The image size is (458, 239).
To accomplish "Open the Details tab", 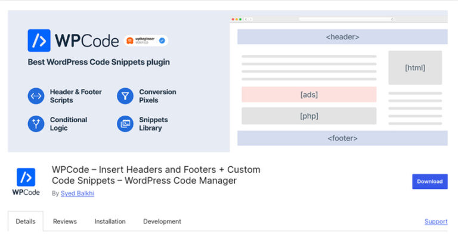I will pyautogui.click(x=26, y=221).
